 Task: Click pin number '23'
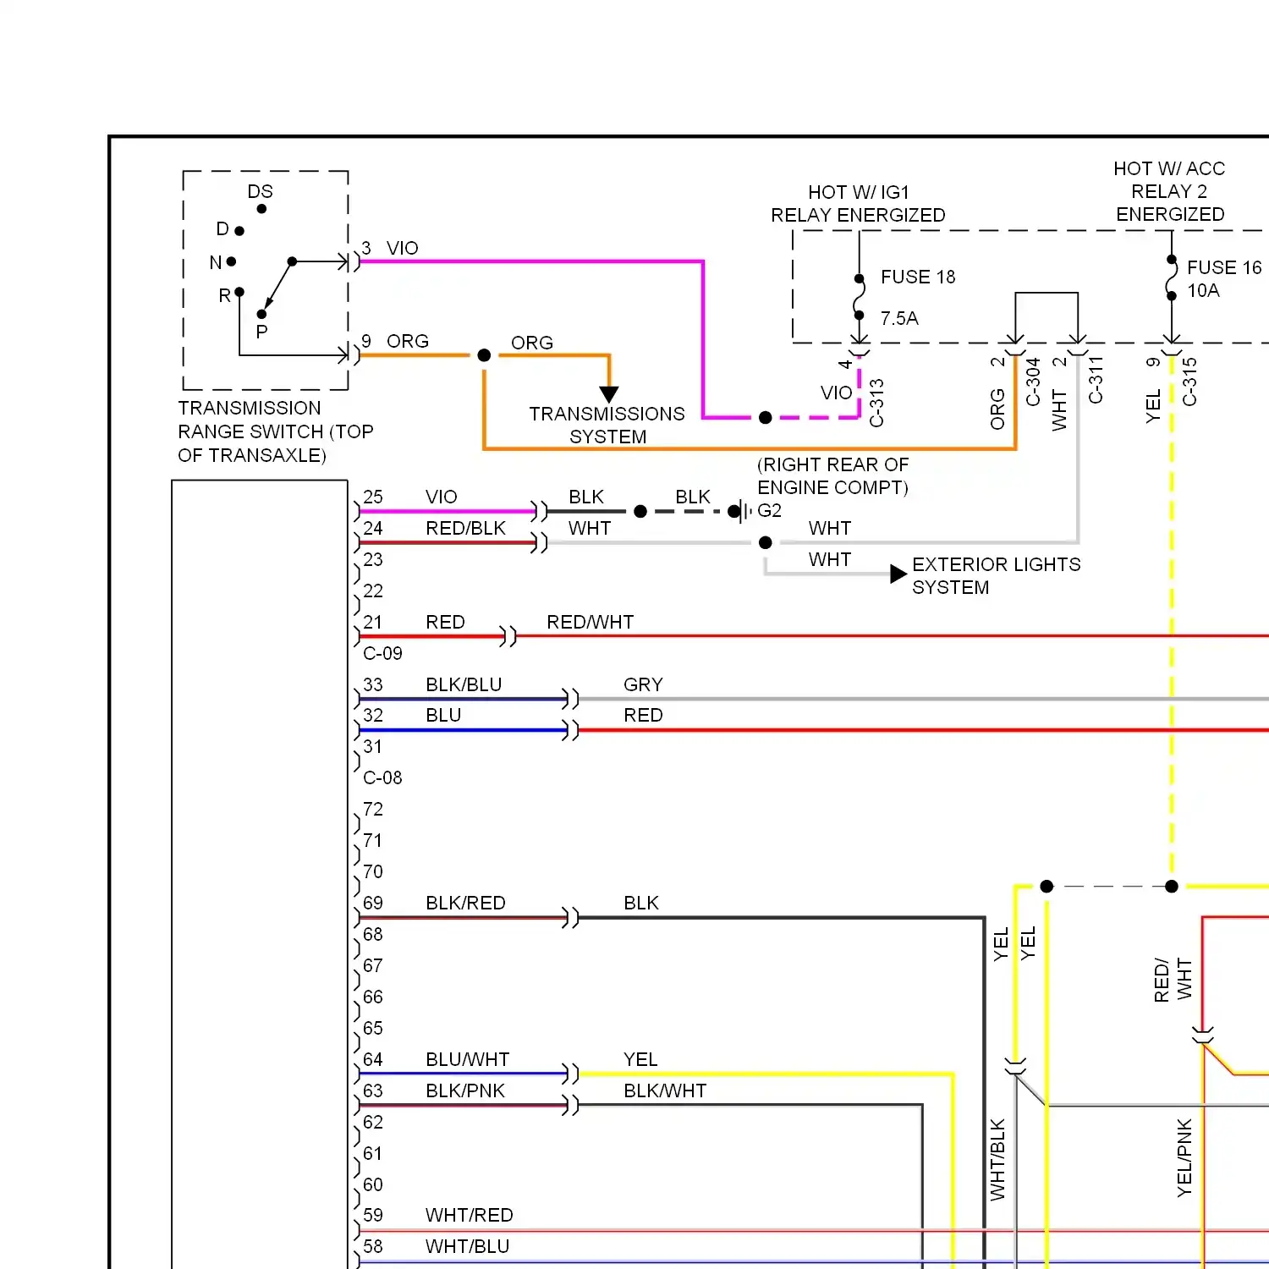pos(373,559)
